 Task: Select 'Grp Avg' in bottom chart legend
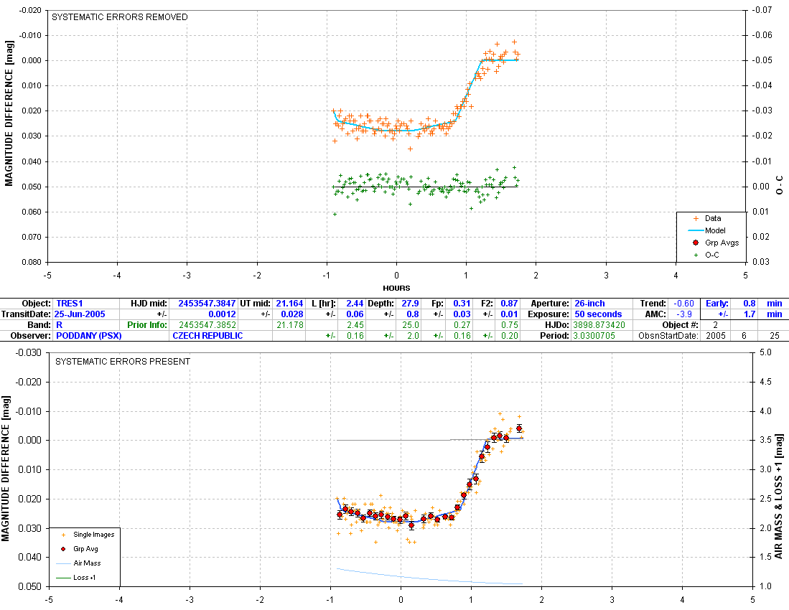tap(85, 549)
